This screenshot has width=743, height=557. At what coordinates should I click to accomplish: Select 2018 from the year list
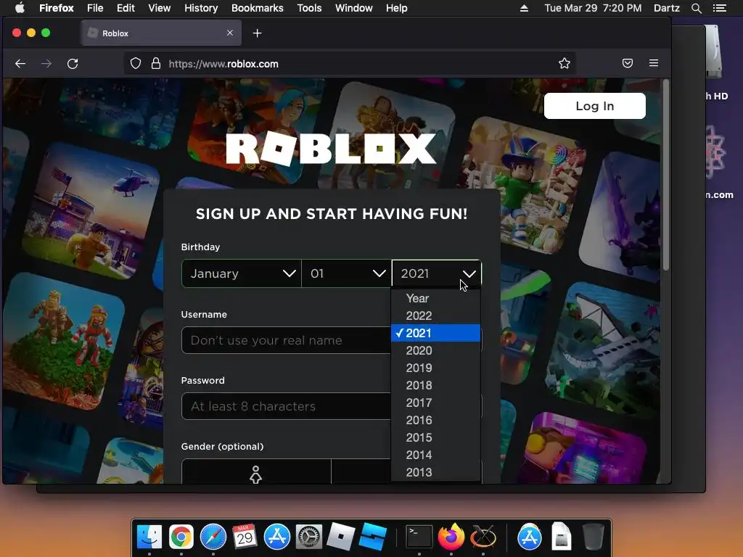coord(435,385)
